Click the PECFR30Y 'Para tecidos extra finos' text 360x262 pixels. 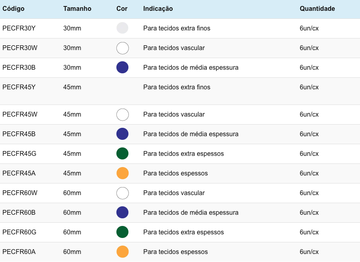(177, 28)
